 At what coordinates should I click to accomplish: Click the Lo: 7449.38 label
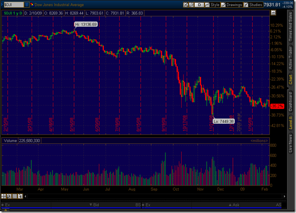point(224,121)
